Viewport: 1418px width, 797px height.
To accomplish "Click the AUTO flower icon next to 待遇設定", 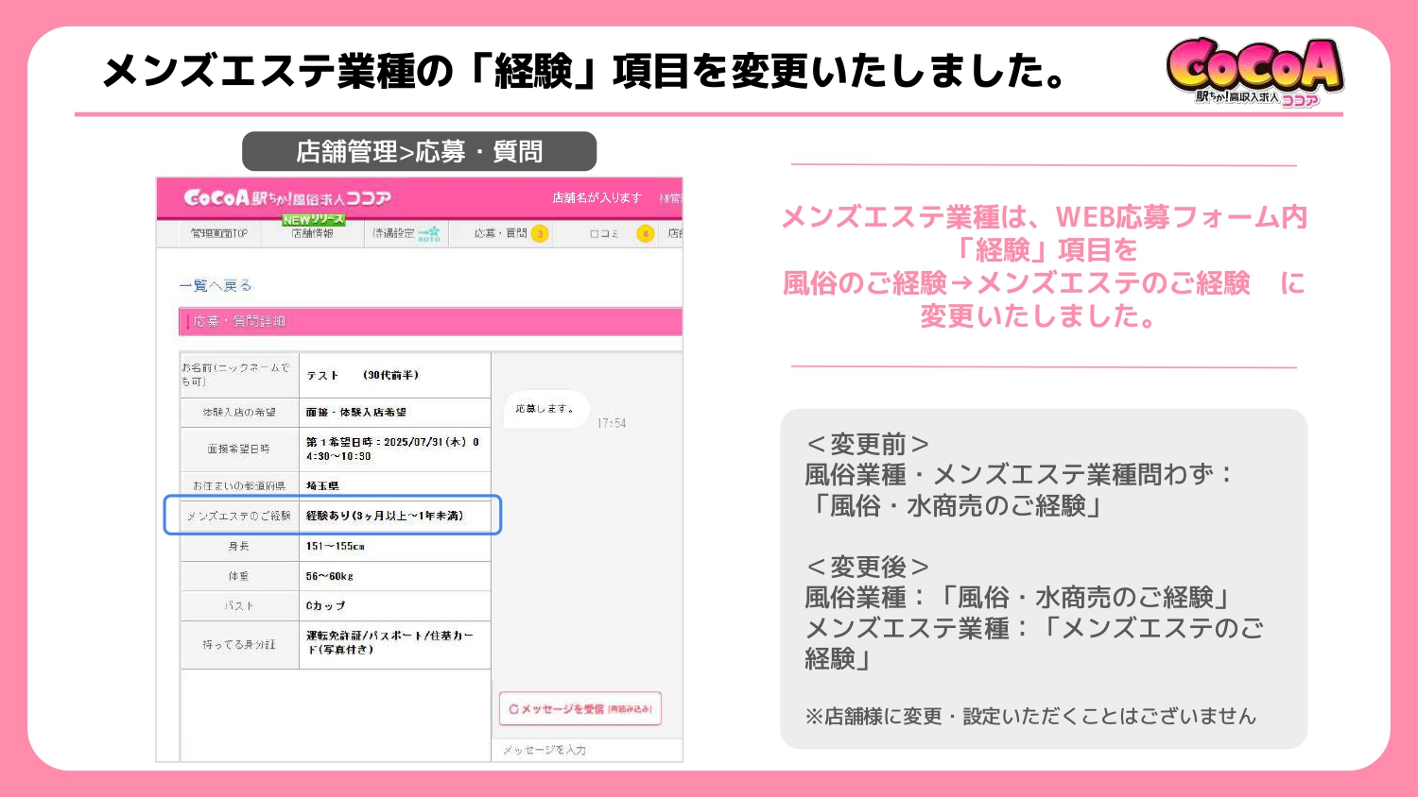I will [x=430, y=236].
